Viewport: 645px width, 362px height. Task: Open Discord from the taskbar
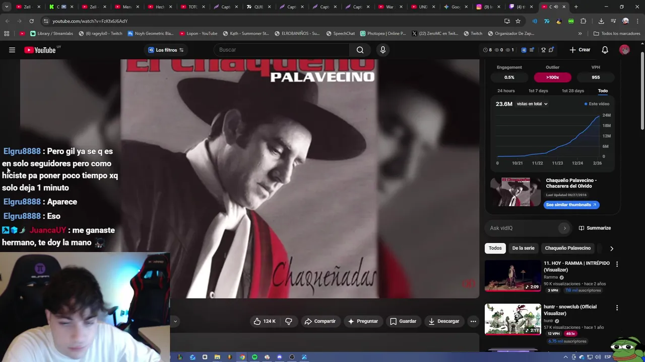279,357
